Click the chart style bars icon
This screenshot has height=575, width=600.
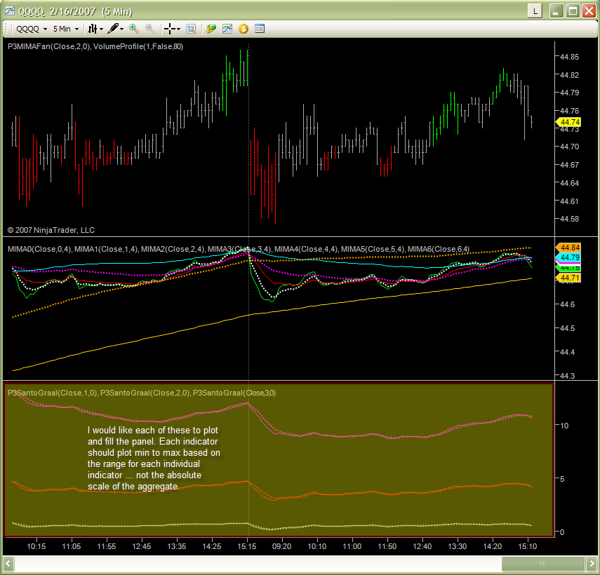[92, 29]
